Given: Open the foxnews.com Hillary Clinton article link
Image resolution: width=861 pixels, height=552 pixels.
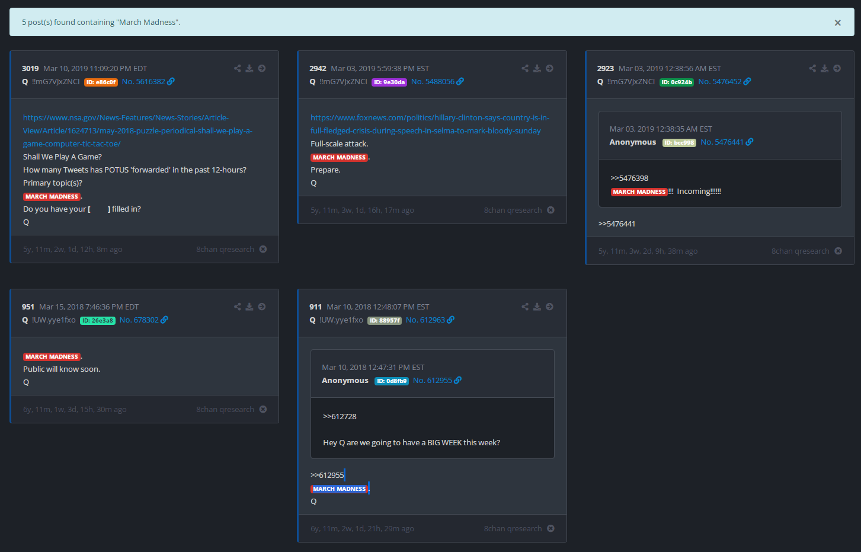Looking at the screenshot, I should pyautogui.click(x=430, y=124).
